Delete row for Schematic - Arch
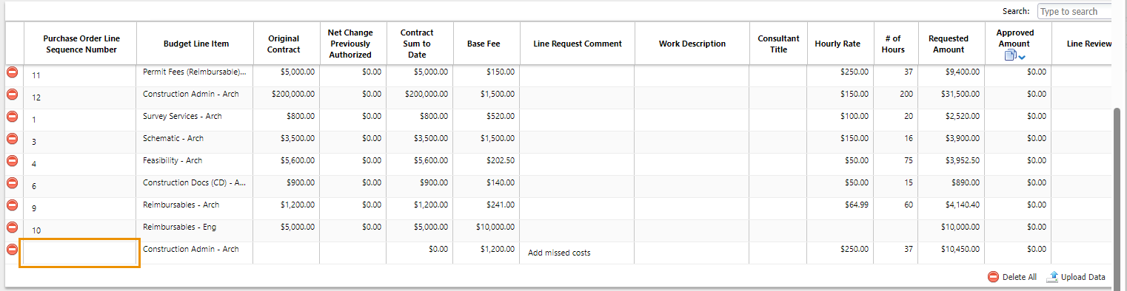This screenshot has width=1127, height=291. (x=13, y=139)
